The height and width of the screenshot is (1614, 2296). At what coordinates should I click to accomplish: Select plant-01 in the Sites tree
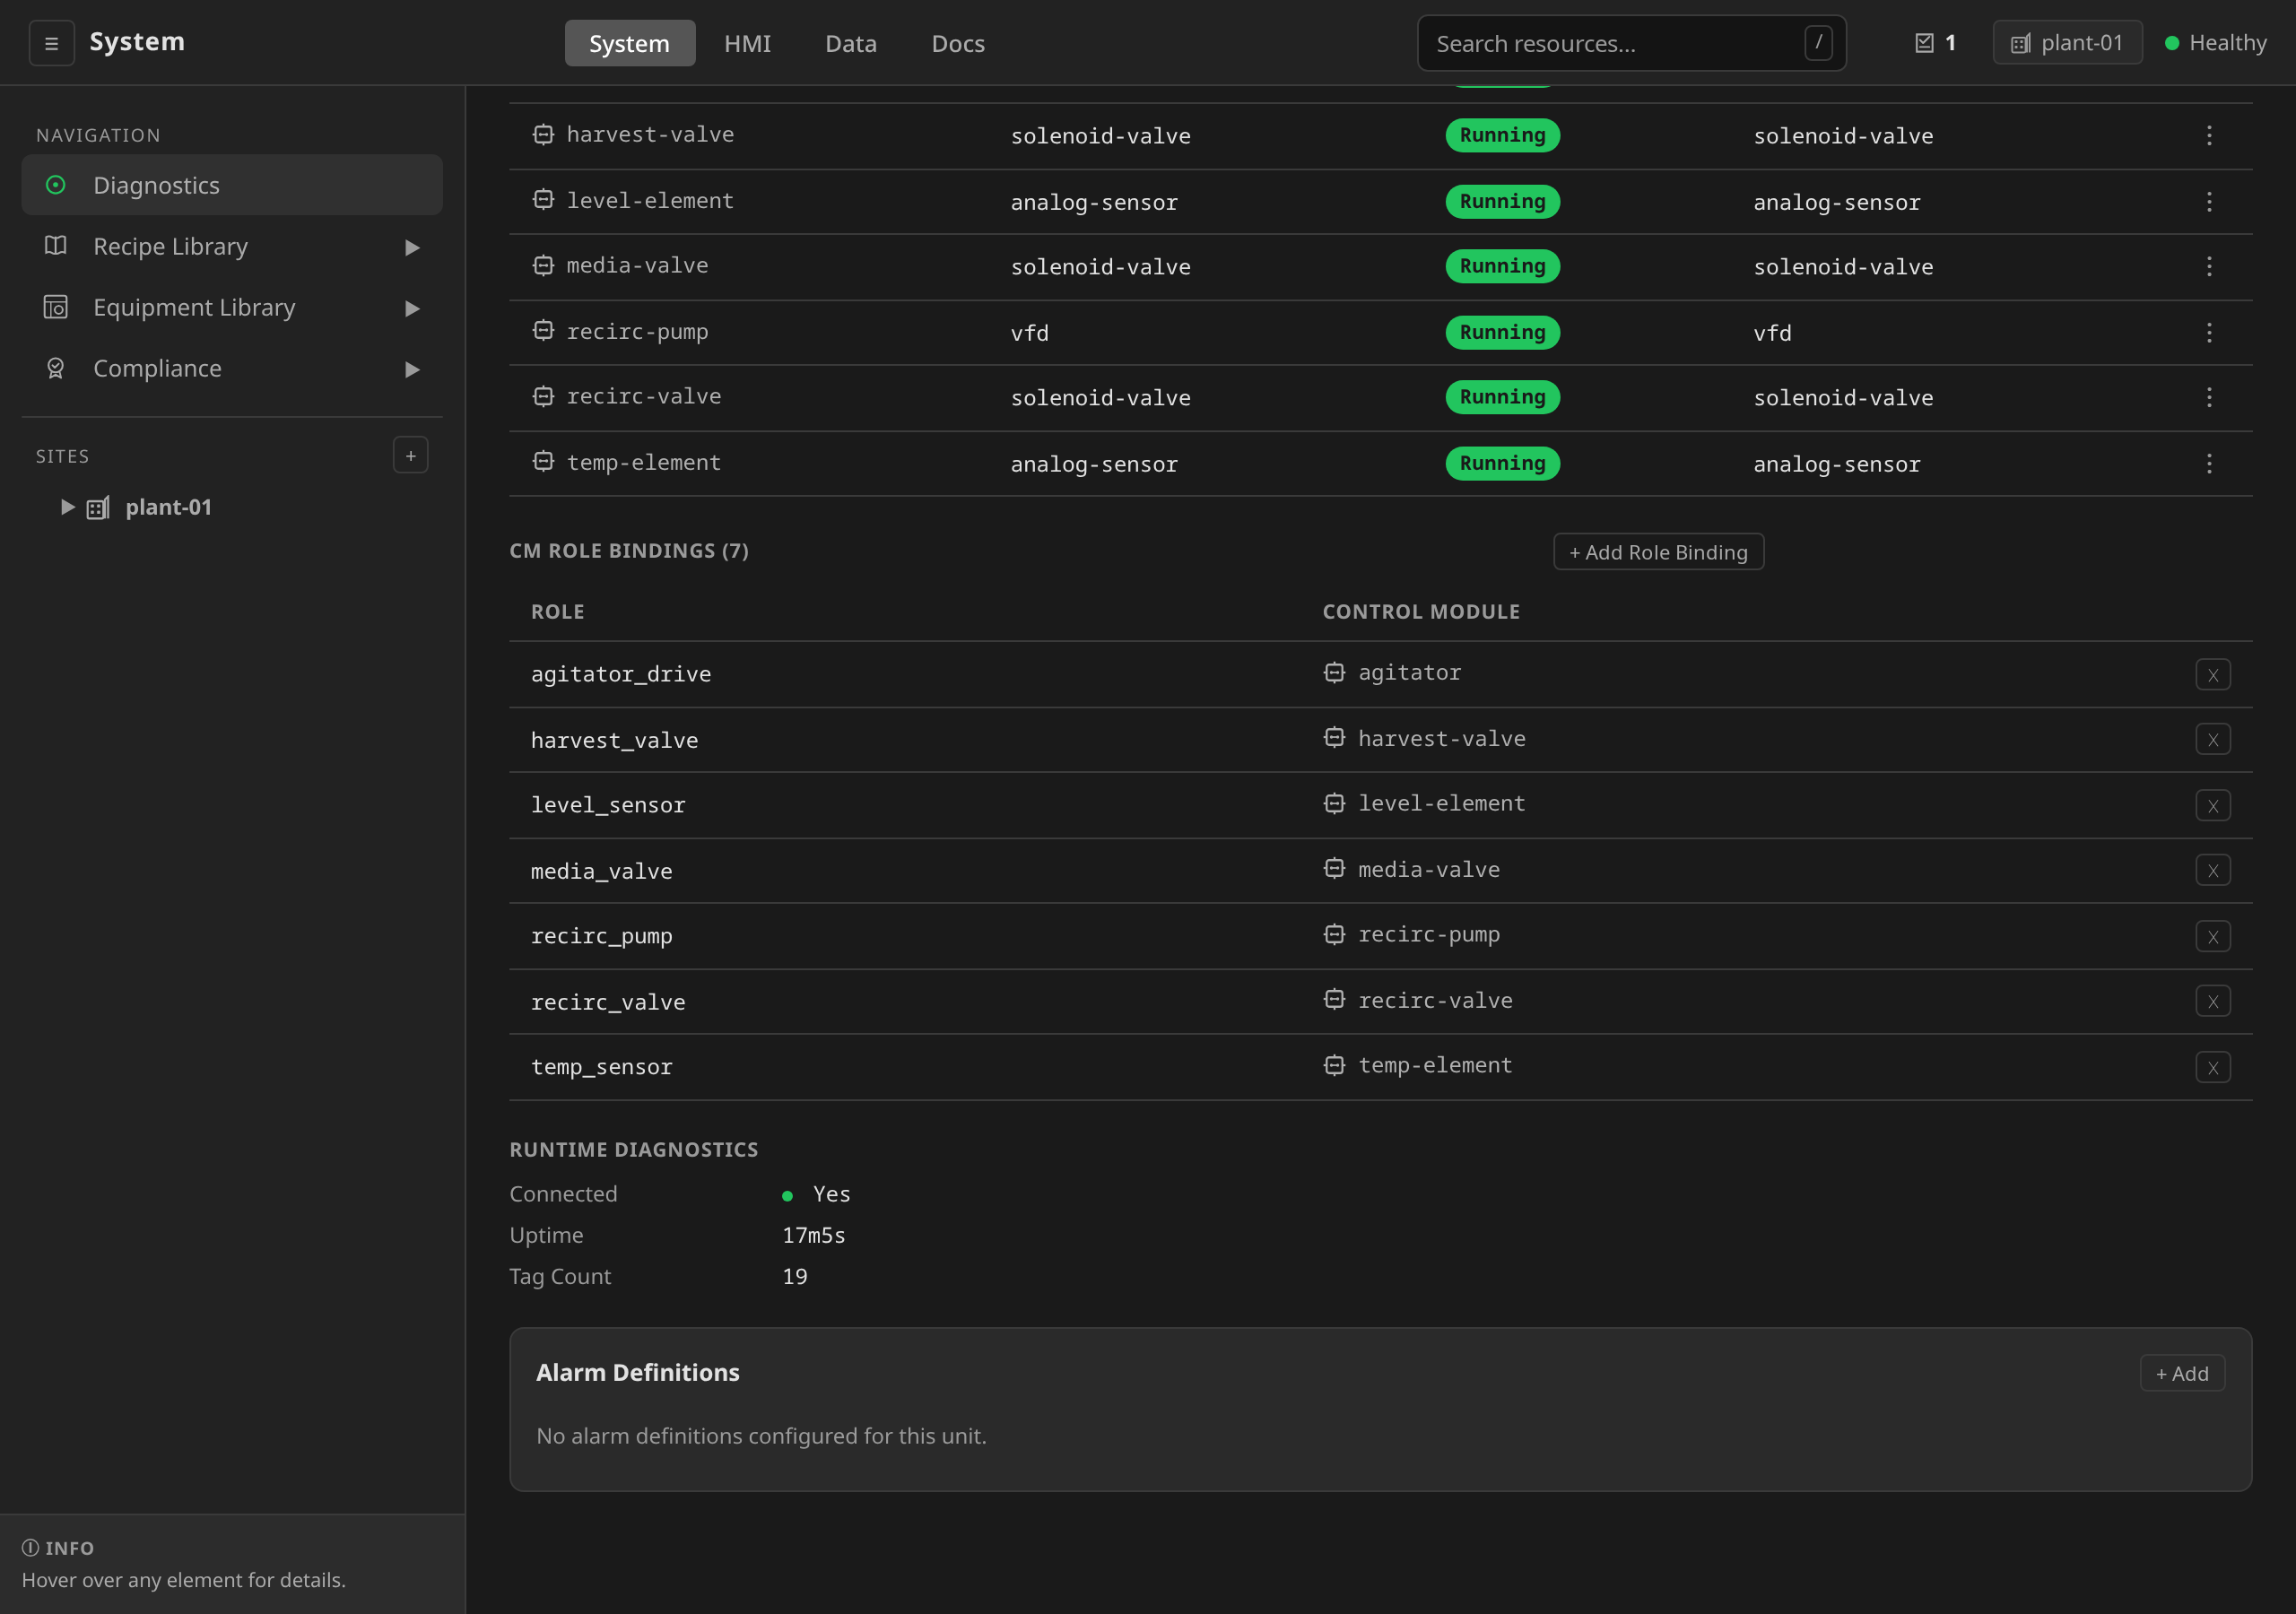click(x=168, y=507)
